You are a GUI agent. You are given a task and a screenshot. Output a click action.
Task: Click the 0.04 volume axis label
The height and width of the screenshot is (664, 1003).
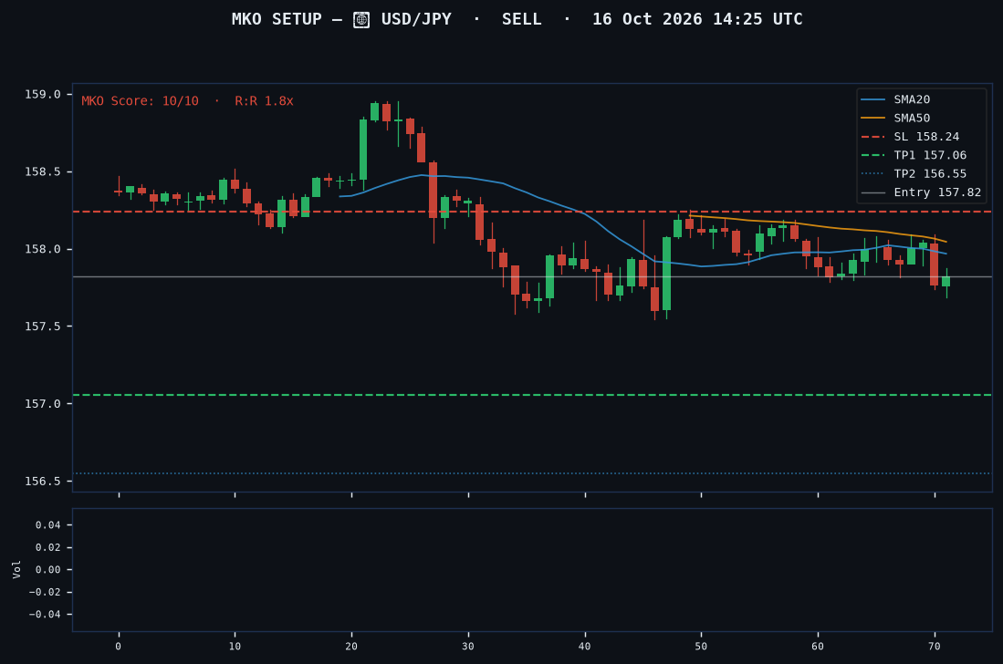coord(48,525)
